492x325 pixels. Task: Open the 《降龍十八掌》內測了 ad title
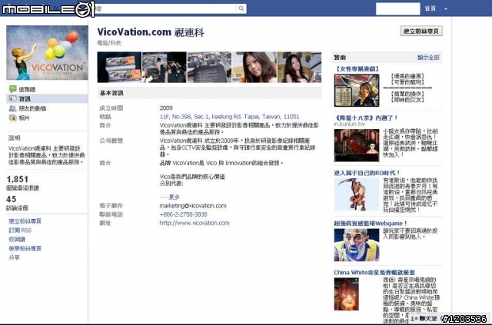[366, 118]
